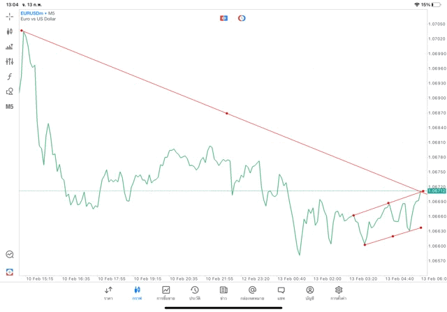Go to the บัญชี (Accounts) tab
Screen dimensions: 447x312
point(309,292)
